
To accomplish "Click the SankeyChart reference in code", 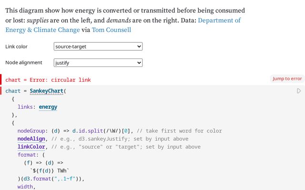I will point(47,91).
